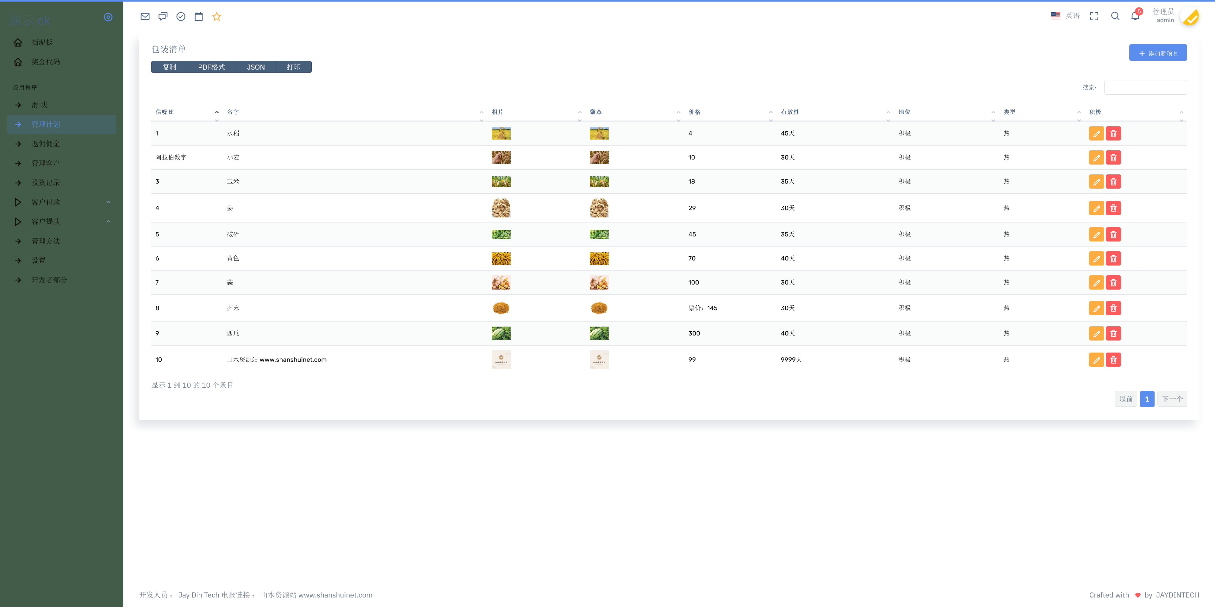Image resolution: width=1215 pixels, height=607 pixels.
Task: Open the mail envelope icon in the top bar
Action: coord(145,16)
